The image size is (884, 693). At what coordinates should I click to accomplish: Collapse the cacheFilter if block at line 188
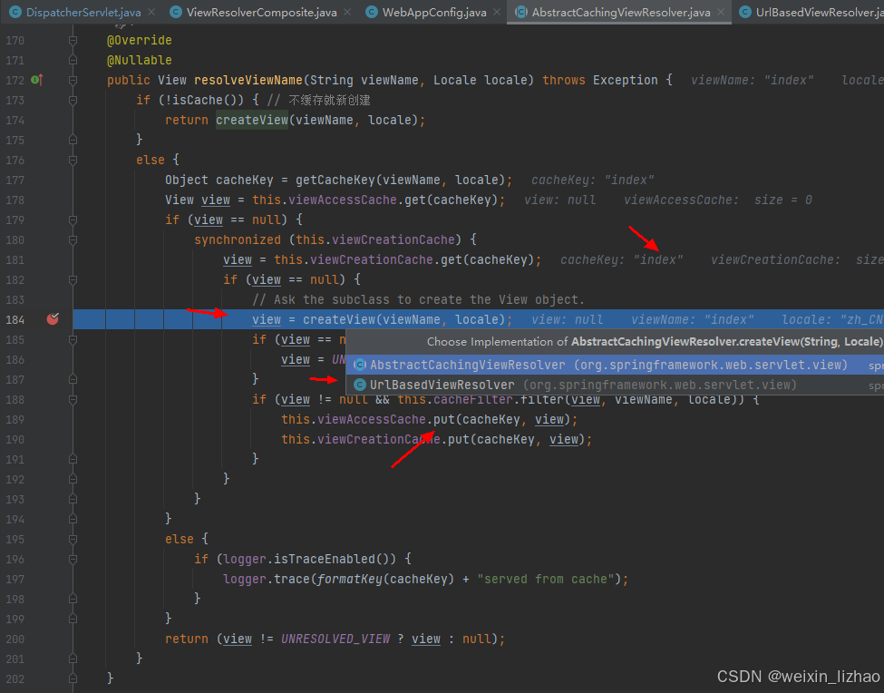73,400
